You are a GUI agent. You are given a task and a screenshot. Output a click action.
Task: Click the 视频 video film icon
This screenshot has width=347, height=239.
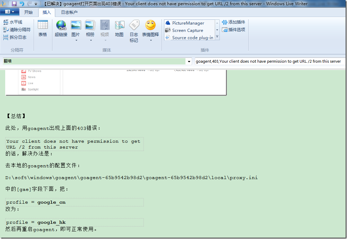[105, 25]
